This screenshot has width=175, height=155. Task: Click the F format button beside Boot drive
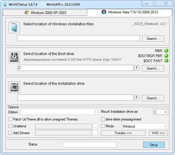(137, 68)
